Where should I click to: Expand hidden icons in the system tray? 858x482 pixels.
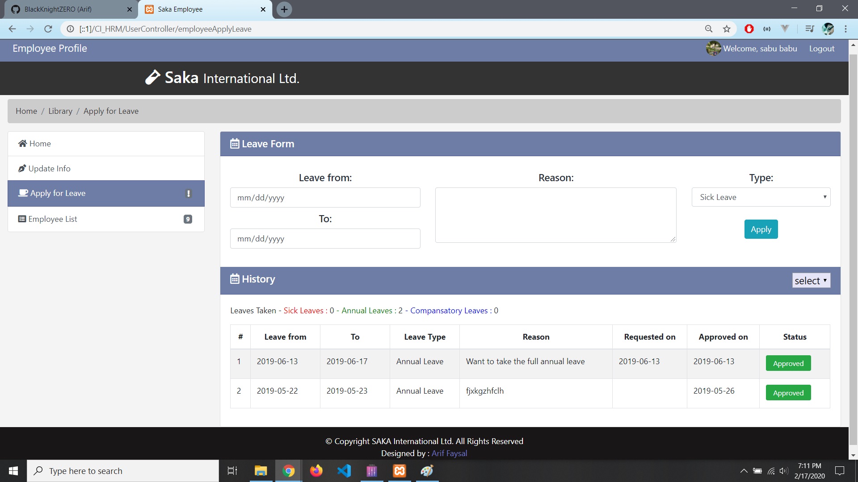[x=744, y=470]
